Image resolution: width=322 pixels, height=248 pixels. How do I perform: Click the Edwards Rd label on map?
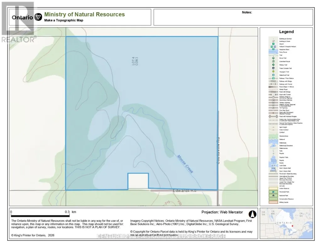[x=184, y=190]
